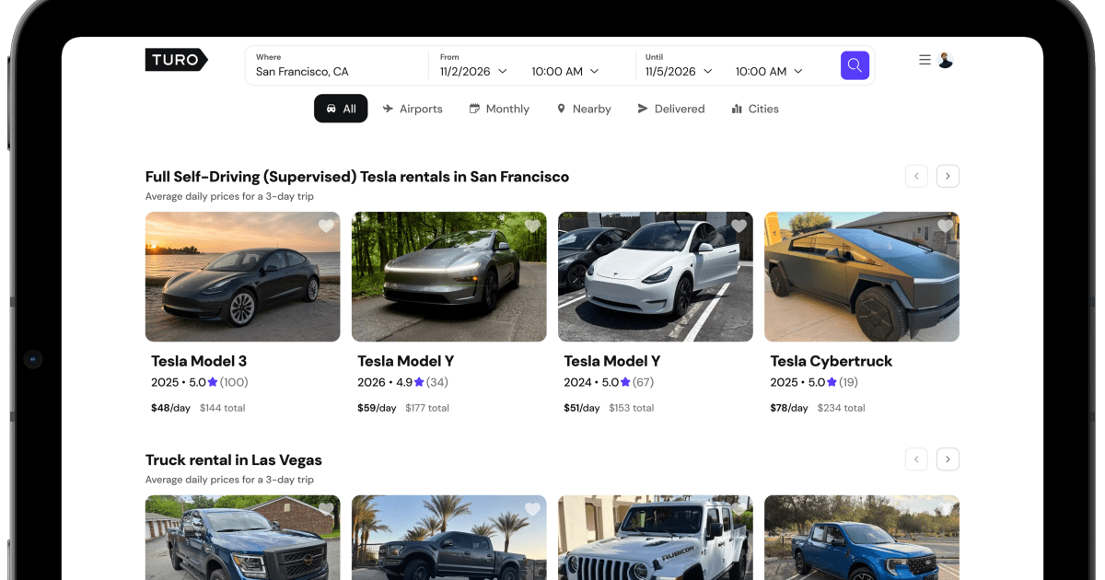Open the user profile avatar
The height and width of the screenshot is (580, 1105).
point(945,60)
